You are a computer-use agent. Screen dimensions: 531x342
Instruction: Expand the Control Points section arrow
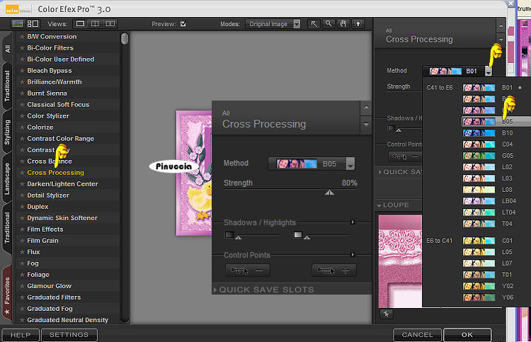click(x=353, y=255)
